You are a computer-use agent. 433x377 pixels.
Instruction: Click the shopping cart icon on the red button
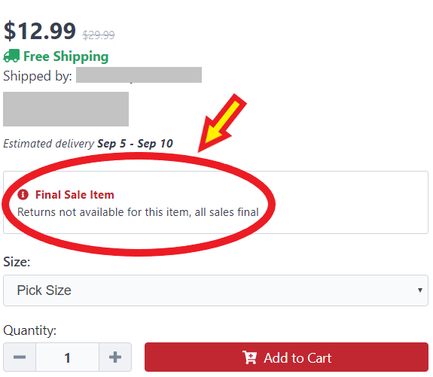[249, 357]
